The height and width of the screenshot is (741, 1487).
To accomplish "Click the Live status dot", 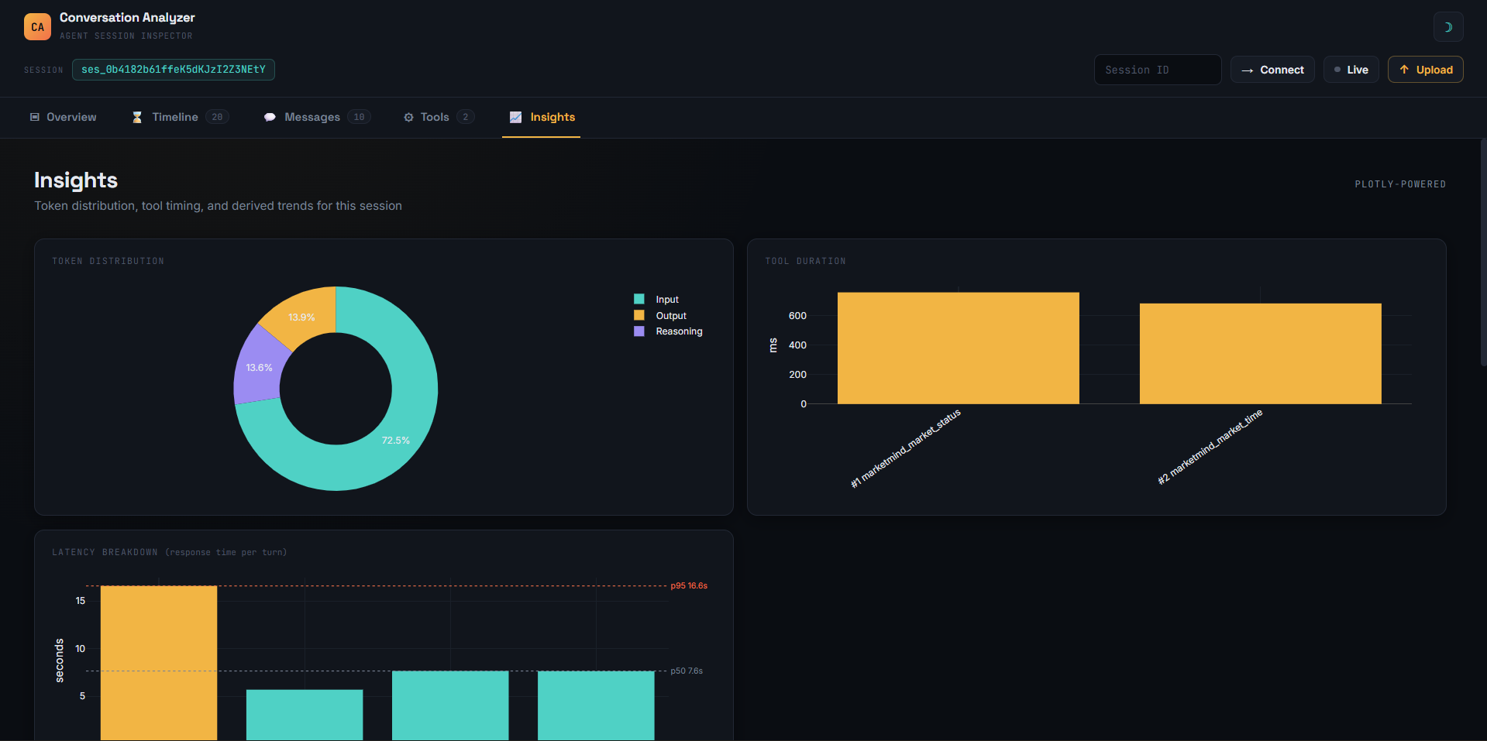I will 1337,70.
